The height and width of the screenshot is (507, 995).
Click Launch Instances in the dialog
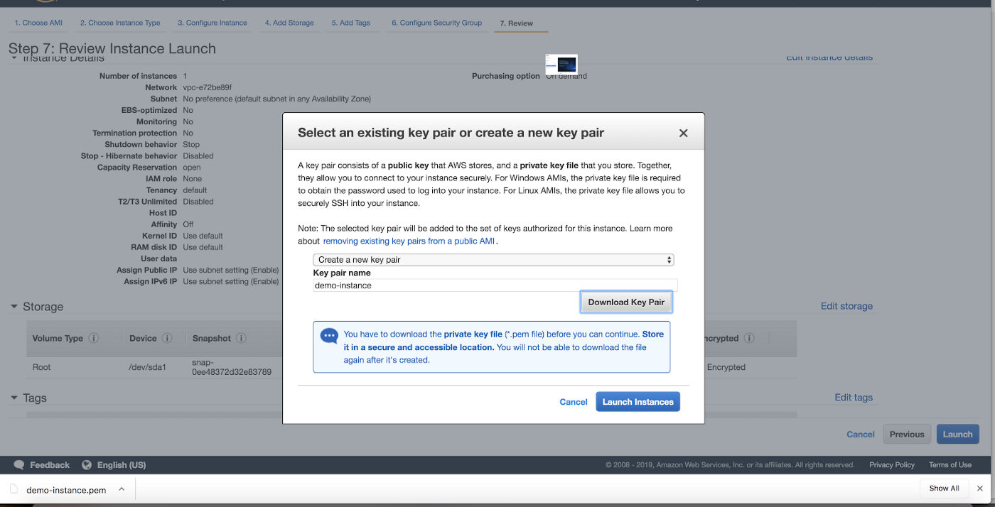tap(638, 402)
